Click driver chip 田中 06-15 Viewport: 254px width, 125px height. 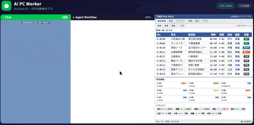[165, 109]
